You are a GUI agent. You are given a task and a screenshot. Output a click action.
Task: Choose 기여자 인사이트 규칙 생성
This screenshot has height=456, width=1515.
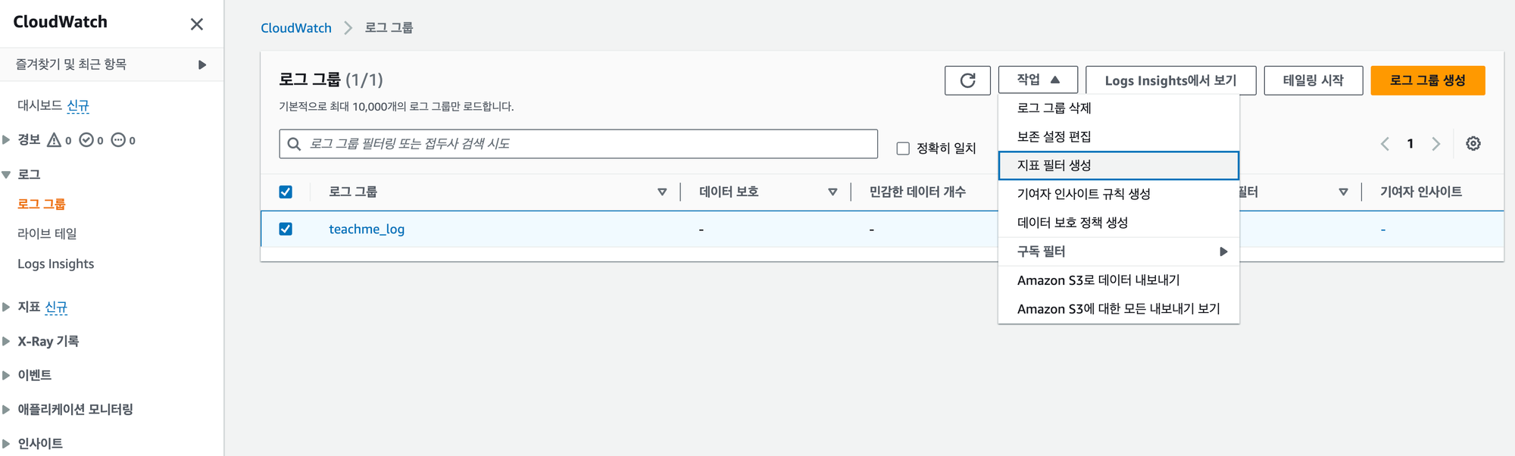[x=1119, y=195]
